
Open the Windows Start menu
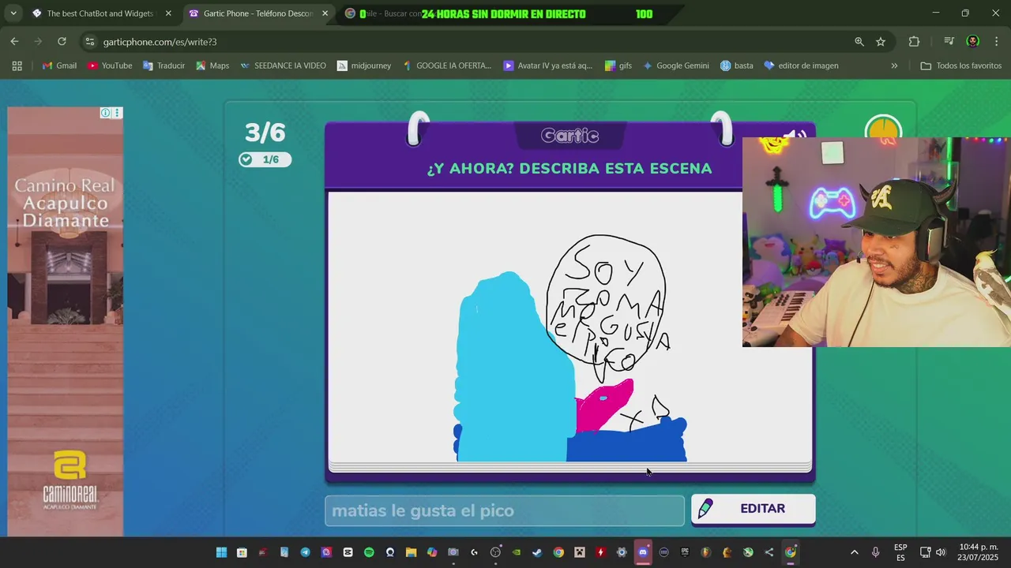[x=221, y=552]
